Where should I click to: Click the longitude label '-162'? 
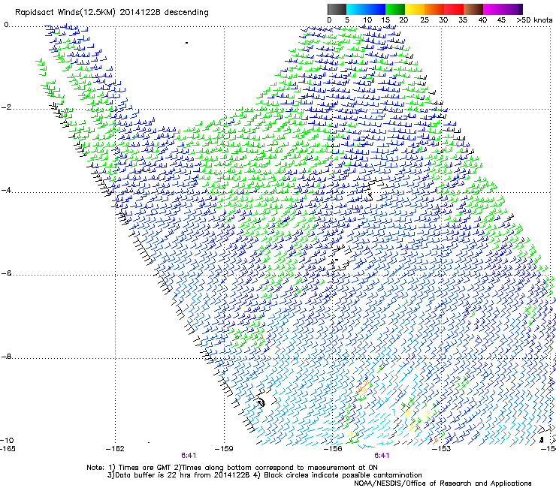[115, 449]
